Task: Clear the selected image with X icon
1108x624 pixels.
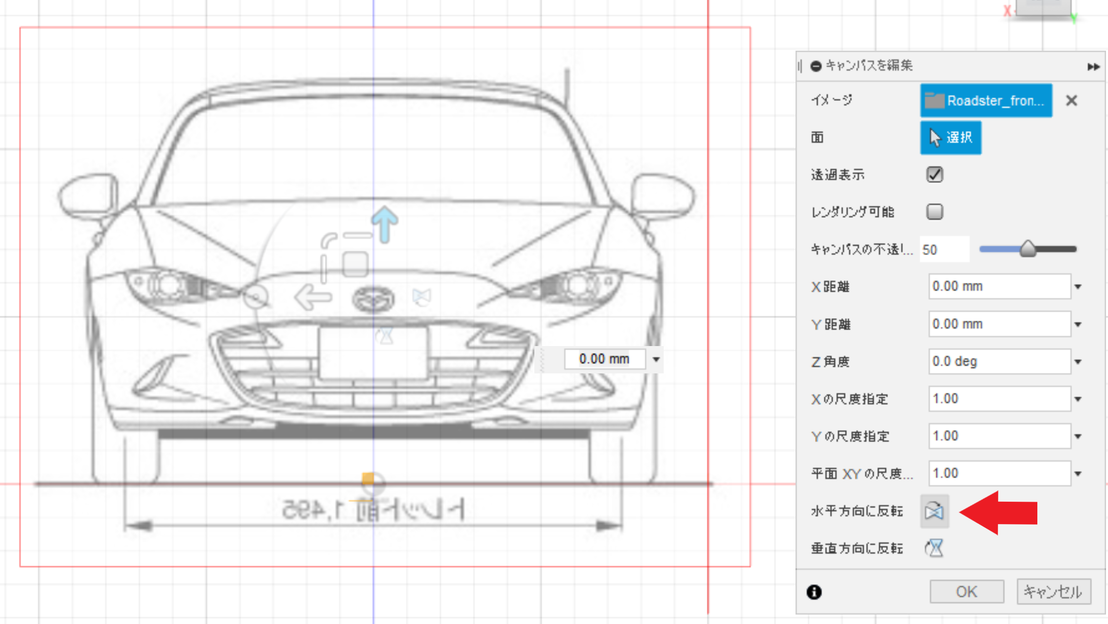Action: click(x=1072, y=100)
